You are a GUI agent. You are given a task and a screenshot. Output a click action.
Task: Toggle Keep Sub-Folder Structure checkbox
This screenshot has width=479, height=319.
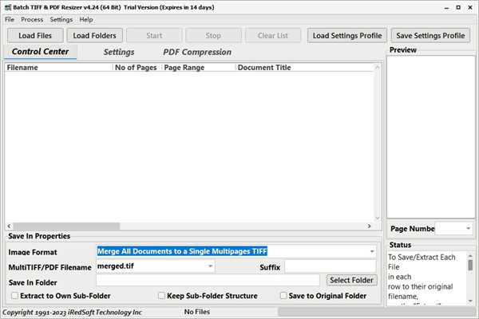(x=162, y=296)
